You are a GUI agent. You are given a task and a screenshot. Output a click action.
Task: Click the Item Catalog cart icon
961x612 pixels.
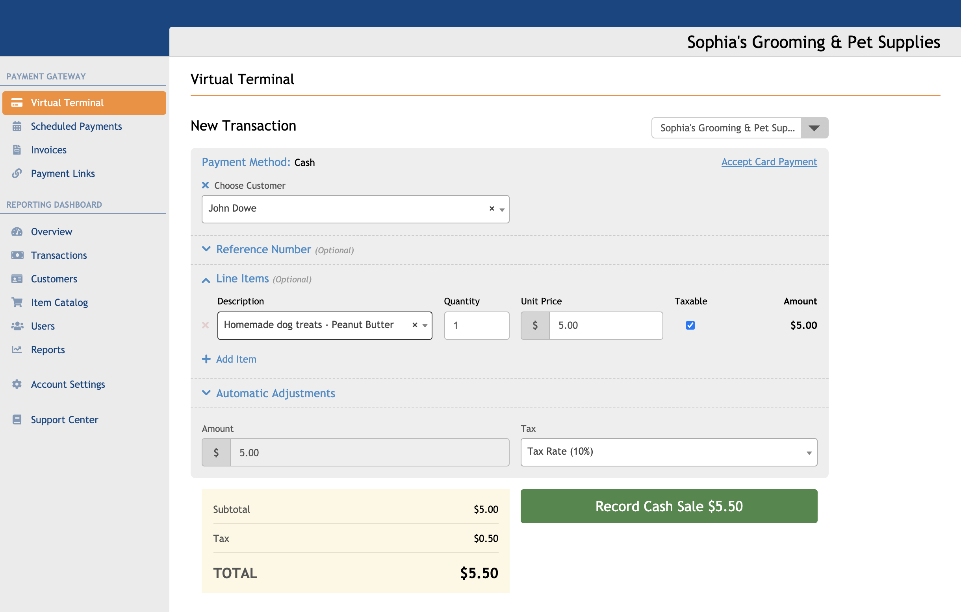(x=17, y=302)
